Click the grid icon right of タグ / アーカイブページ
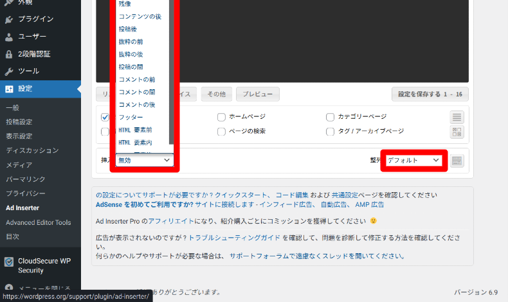The width and height of the screenshot is (508, 302). click(457, 132)
